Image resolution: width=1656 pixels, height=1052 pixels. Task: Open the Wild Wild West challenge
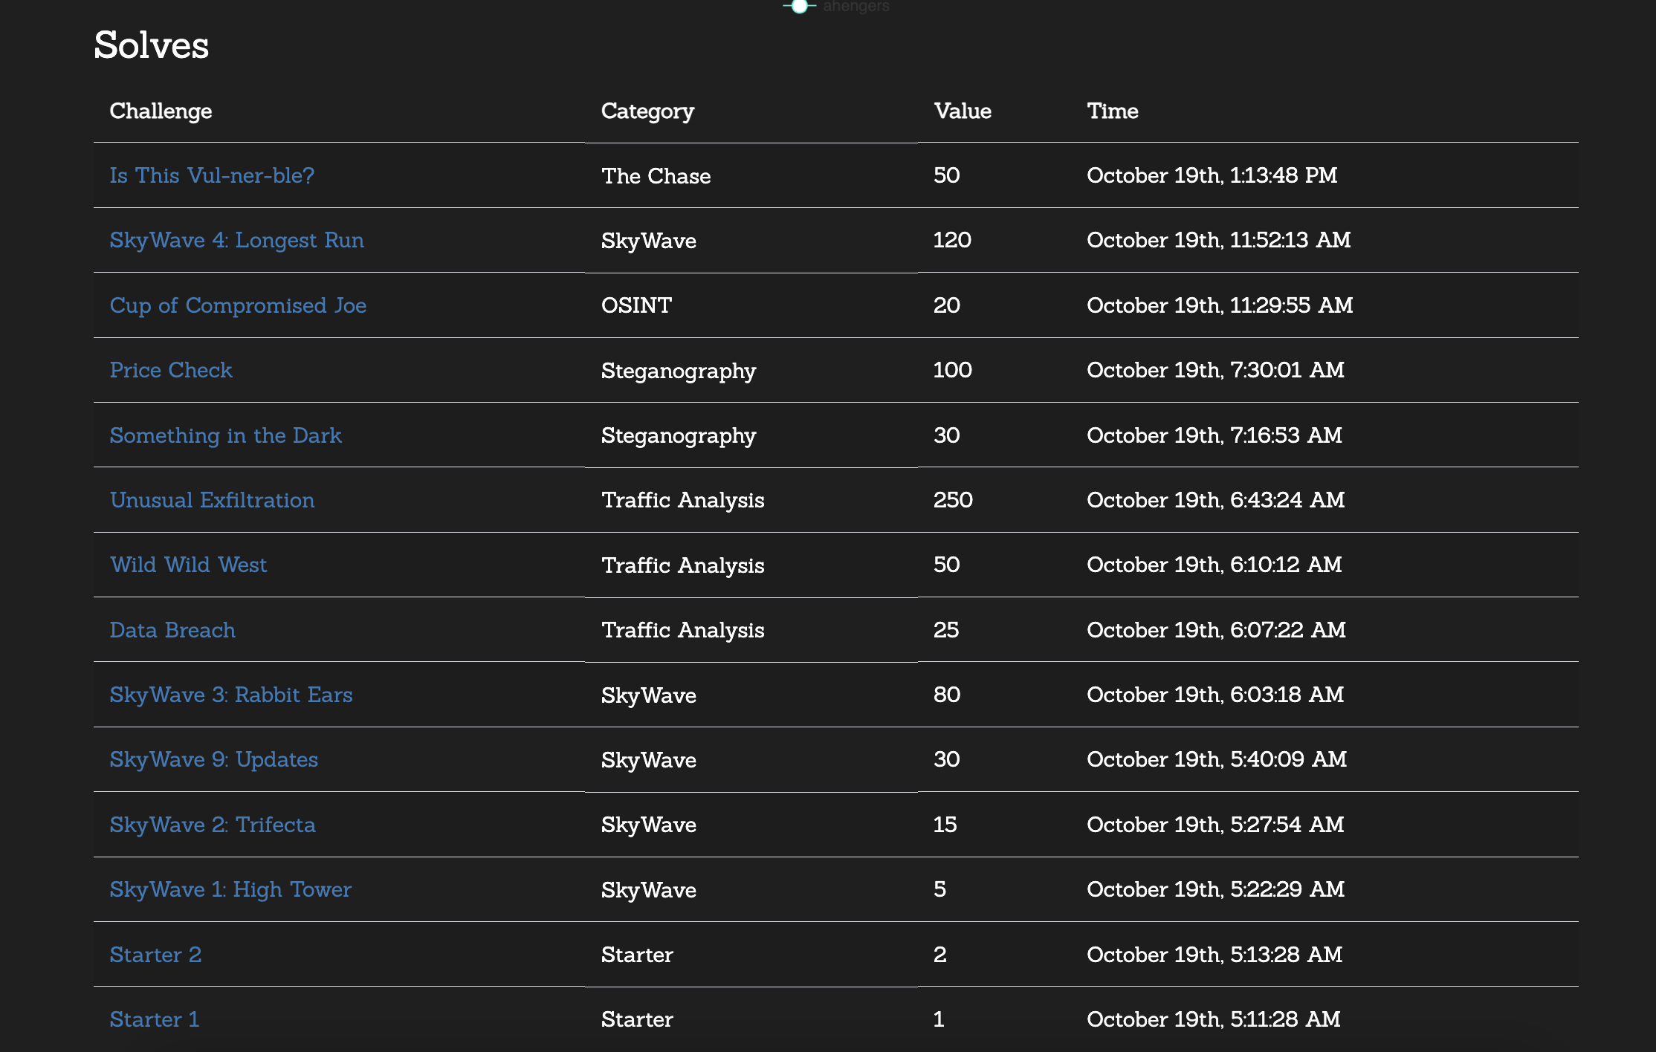(x=188, y=565)
